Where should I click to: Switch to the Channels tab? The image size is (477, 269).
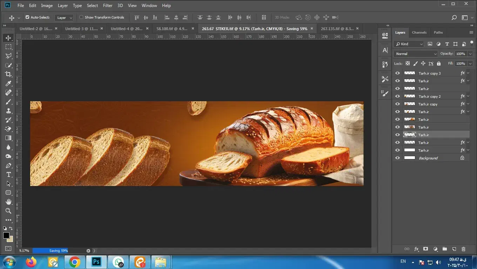click(x=419, y=32)
